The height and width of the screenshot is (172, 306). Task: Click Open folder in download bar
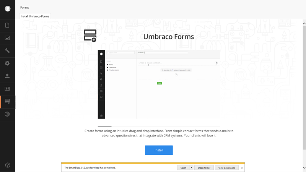pyautogui.click(x=204, y=167)
